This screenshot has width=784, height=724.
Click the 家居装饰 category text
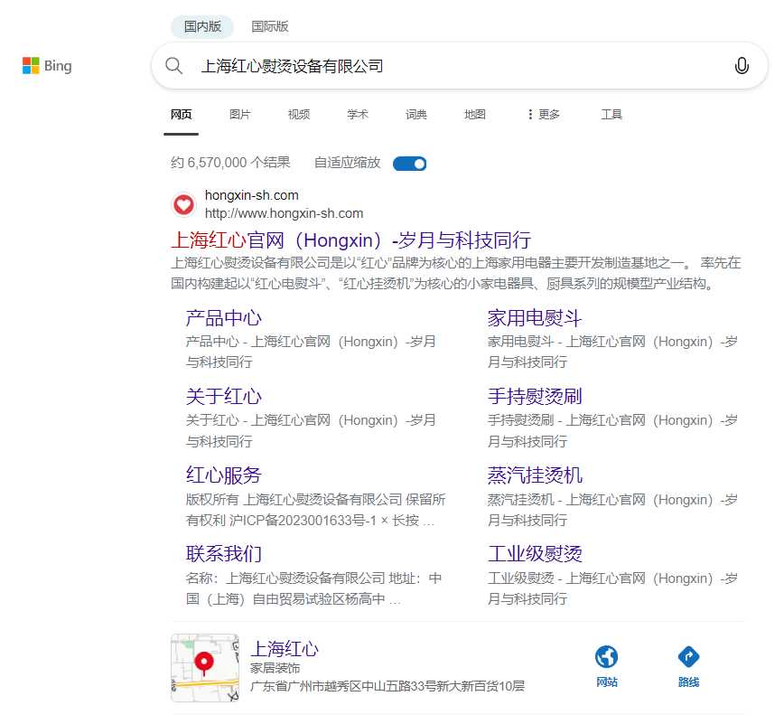(275, 668)
